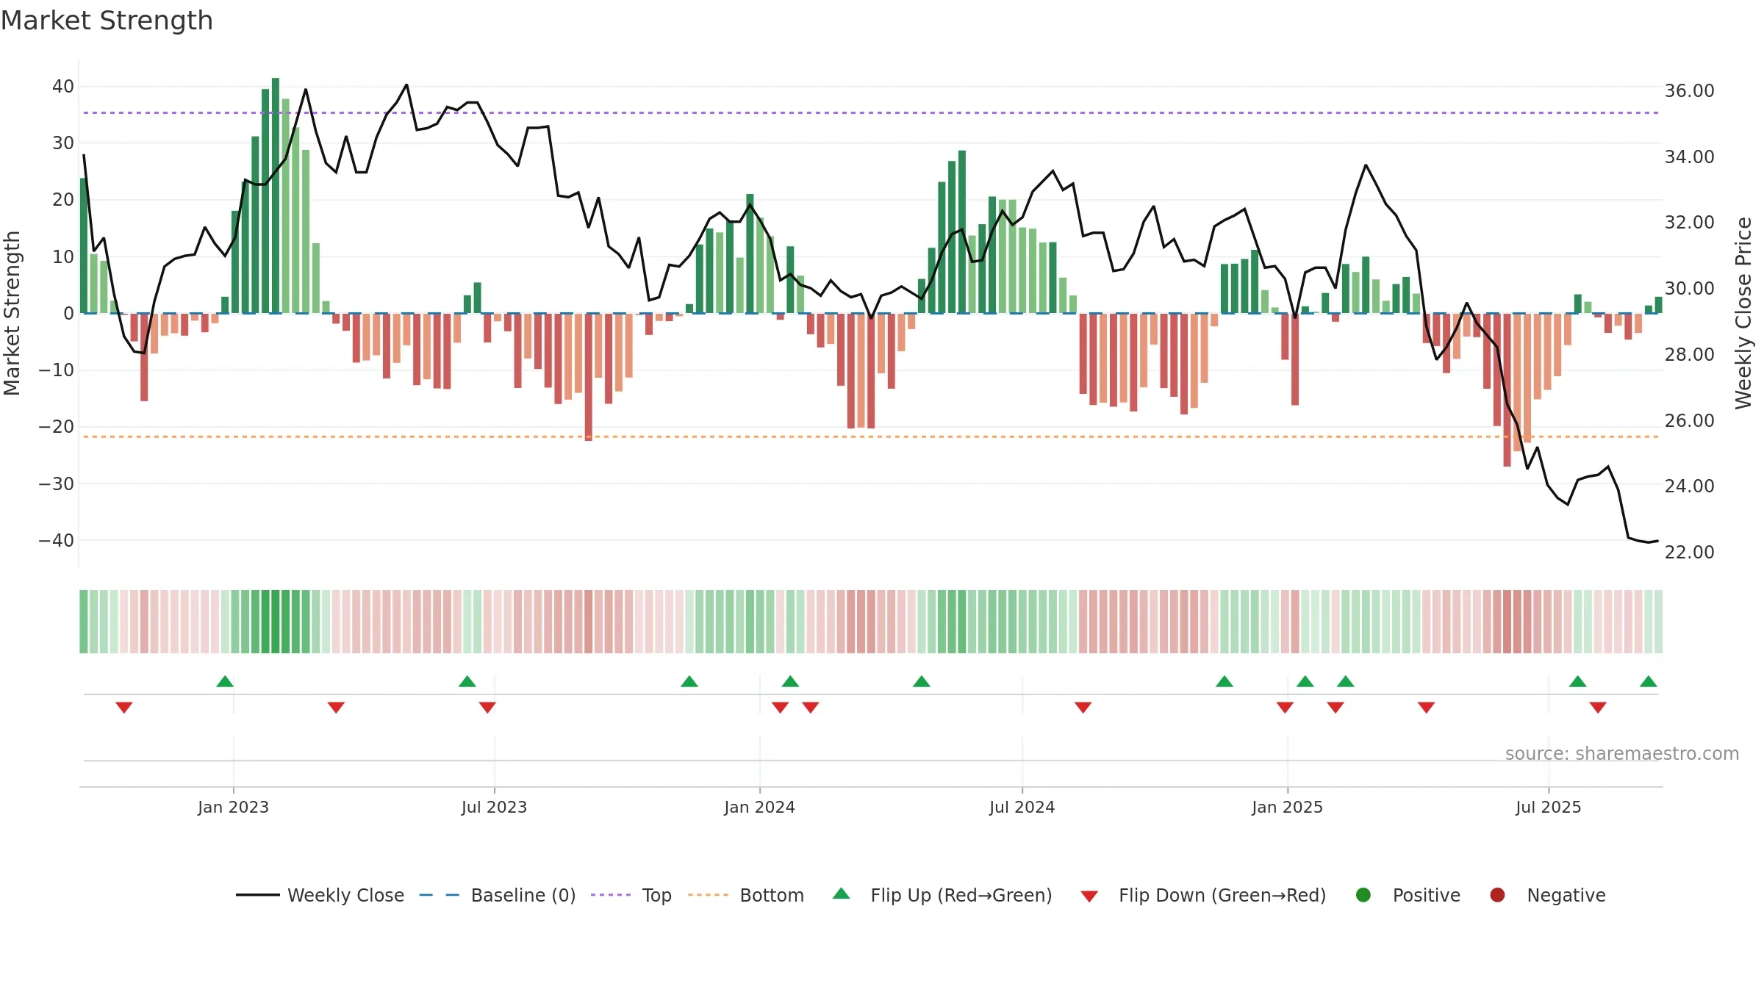Toggle the Baseline (0) legend entry

[x=497, y=895]
